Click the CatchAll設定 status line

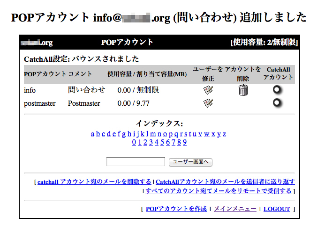[x=82, y=59]
